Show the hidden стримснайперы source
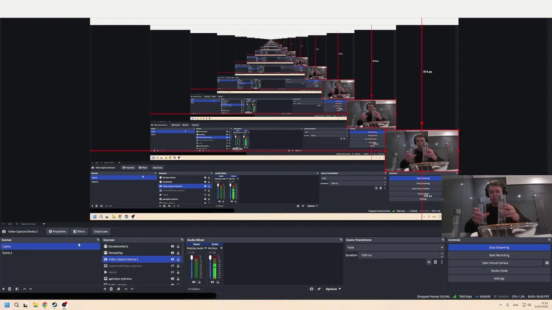The image size is (552, 310). coord(172,266)
